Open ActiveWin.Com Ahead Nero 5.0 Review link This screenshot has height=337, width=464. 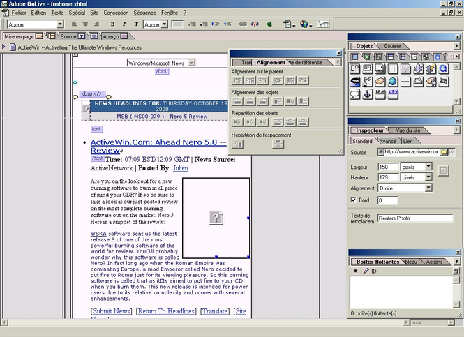pos(158,146)
